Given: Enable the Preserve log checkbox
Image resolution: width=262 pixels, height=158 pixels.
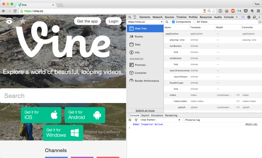Looking at the screenshot, I should [183, 120].
